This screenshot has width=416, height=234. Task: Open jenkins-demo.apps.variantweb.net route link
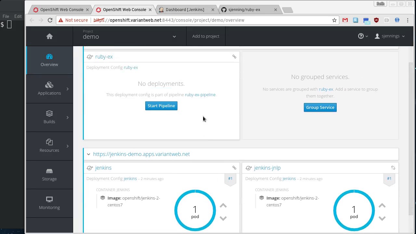[x=141, y=154]
